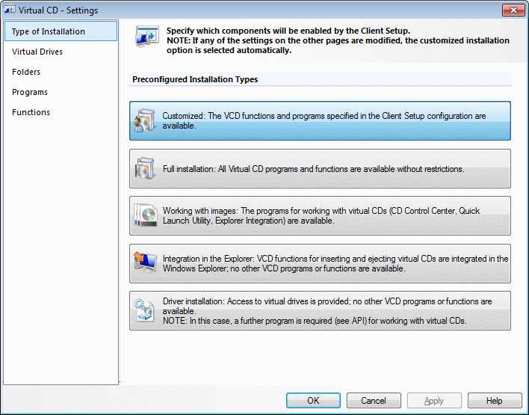Open Help for this dialog
The height and width of the screenshot is (415, 529).
[x=494, y=401]
